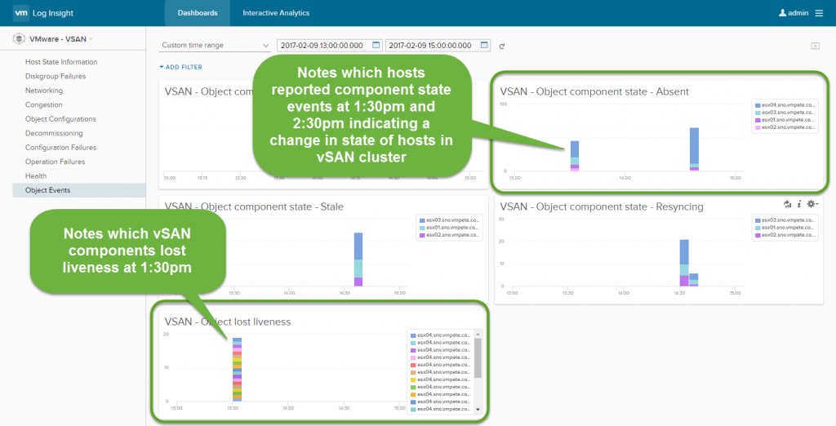The height and width of the screenshot is (426, 836).
Task: Select Object Configurations dashboard
Action: tap(60, 119)
